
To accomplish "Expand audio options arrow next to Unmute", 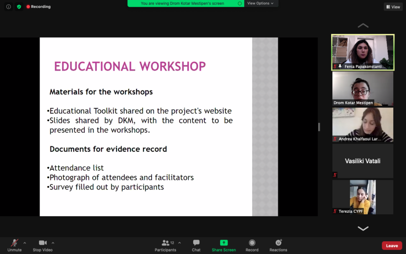I will (25, 243).
